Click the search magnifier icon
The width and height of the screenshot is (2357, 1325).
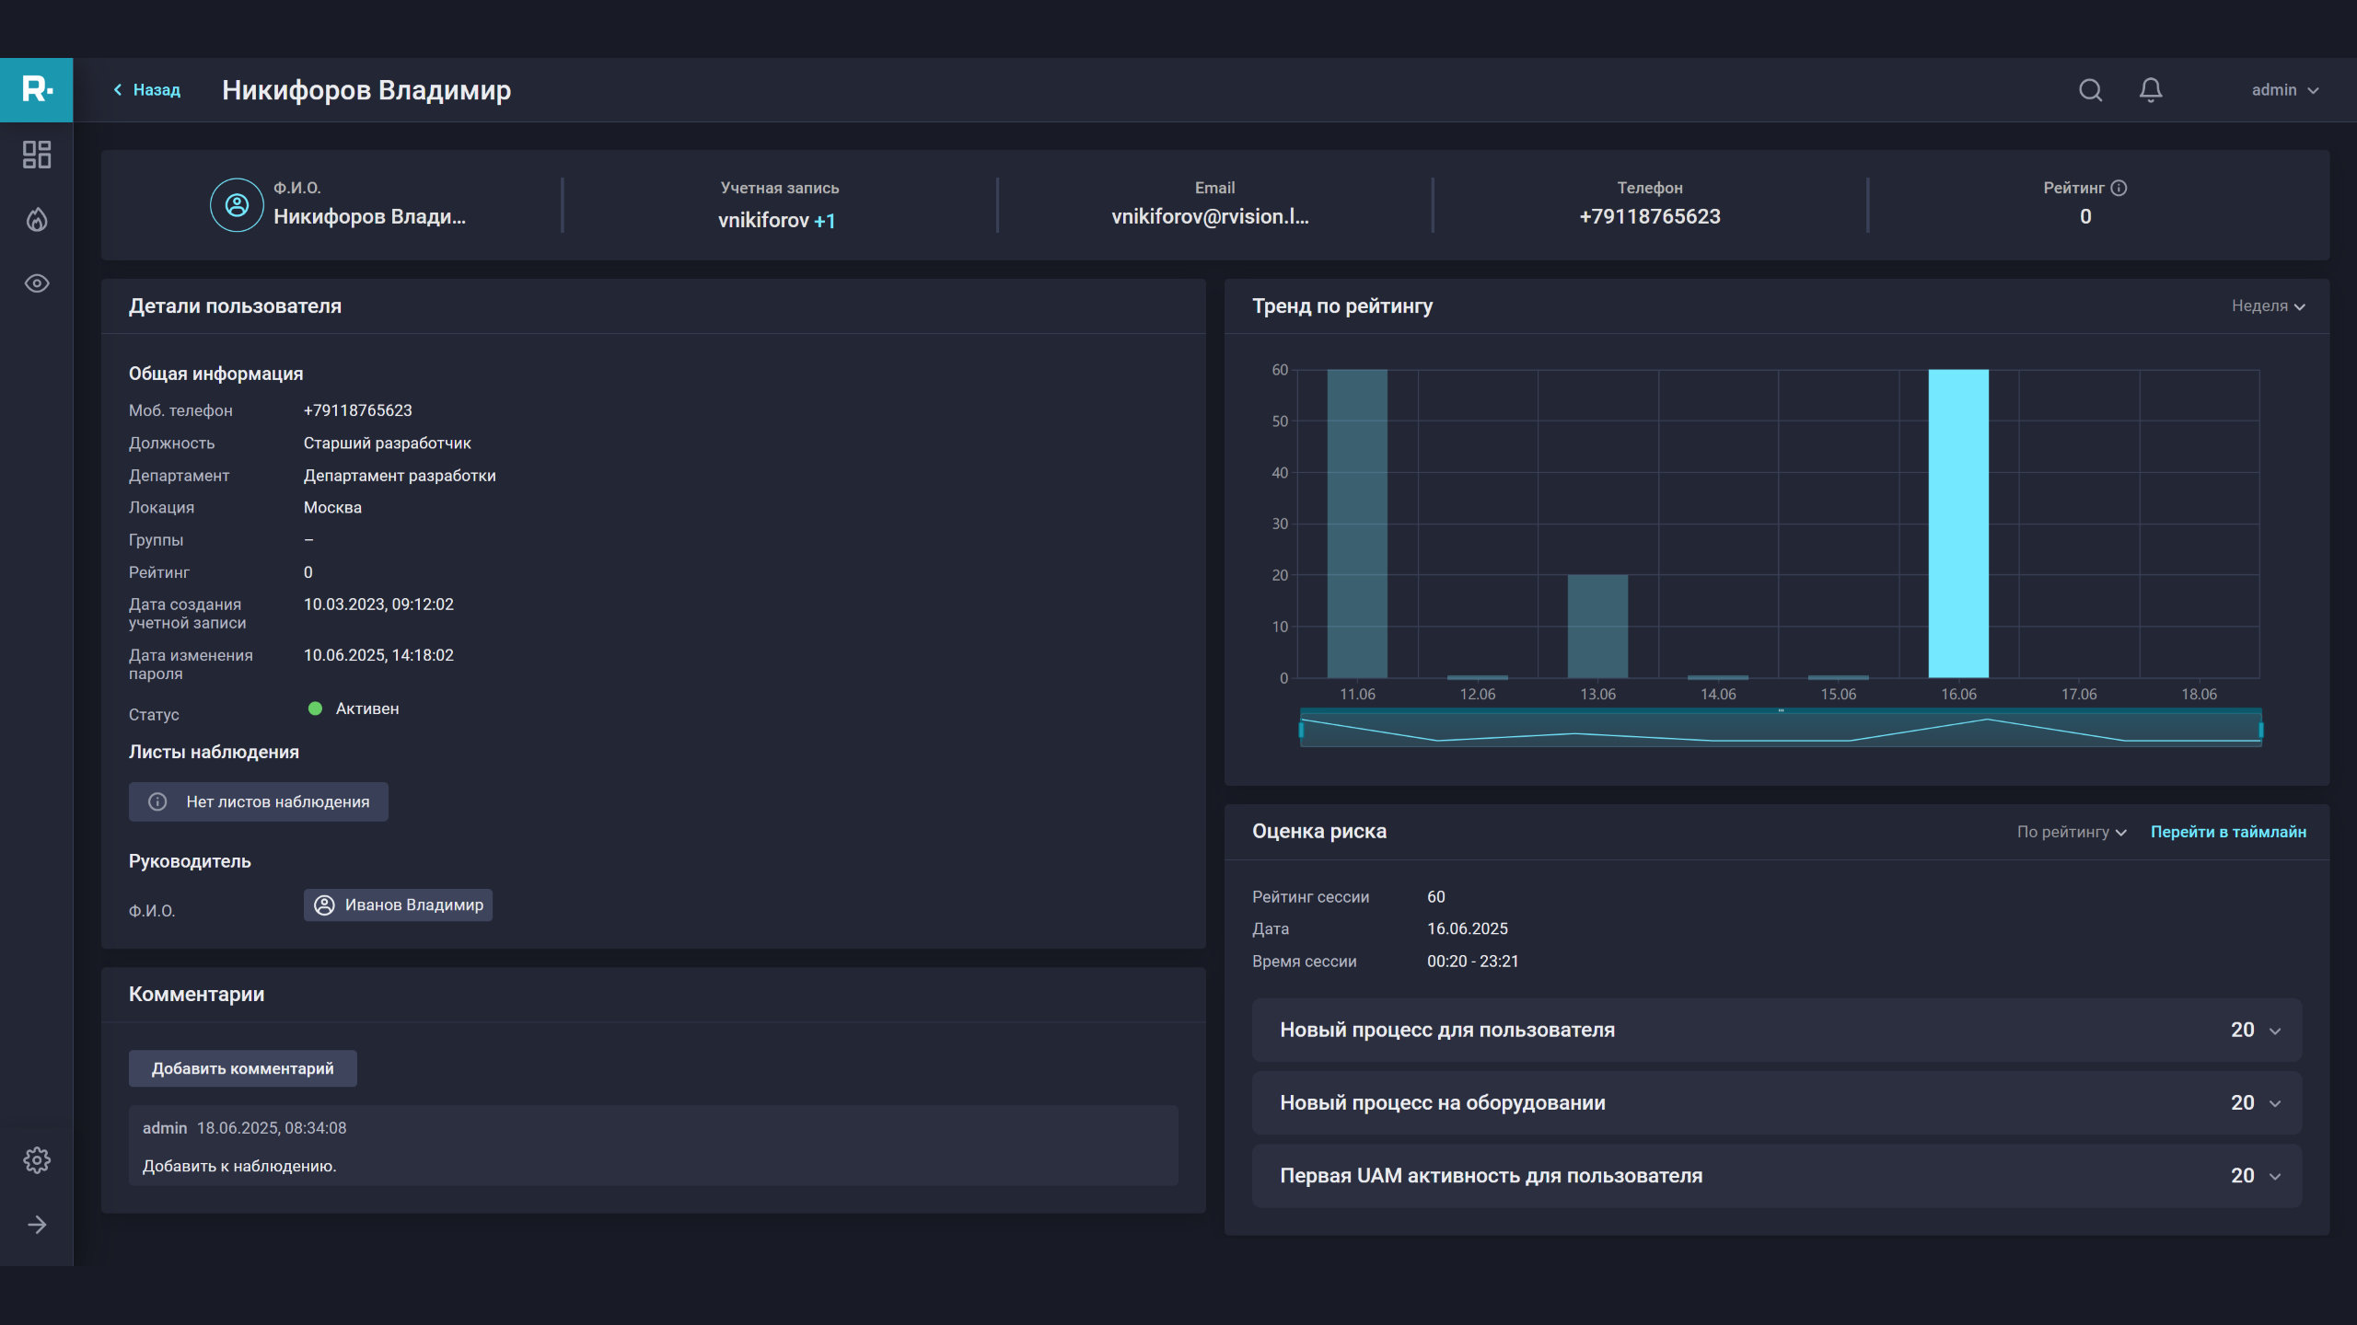coord(2090,90)
